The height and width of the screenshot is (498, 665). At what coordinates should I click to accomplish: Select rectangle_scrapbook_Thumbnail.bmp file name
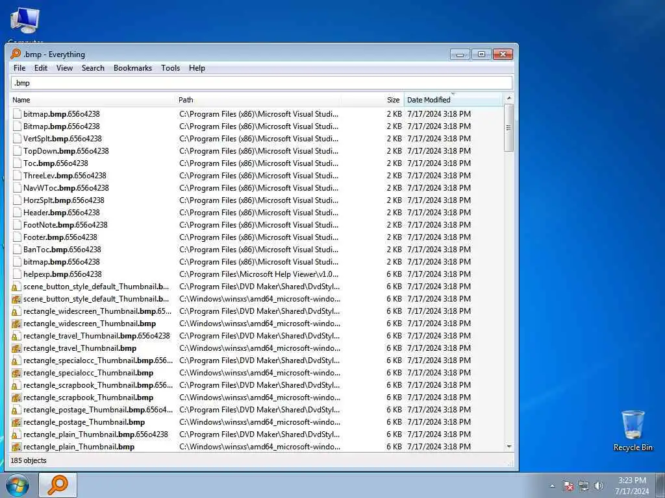click(x=88, y=397)
